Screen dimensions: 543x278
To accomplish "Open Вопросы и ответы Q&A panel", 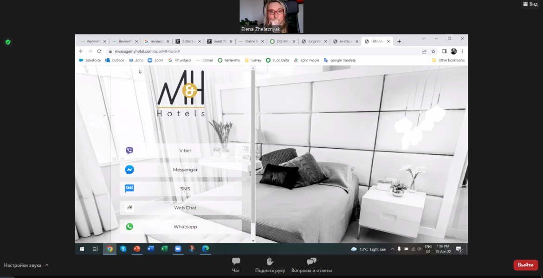I will click(x=311, y=265).
